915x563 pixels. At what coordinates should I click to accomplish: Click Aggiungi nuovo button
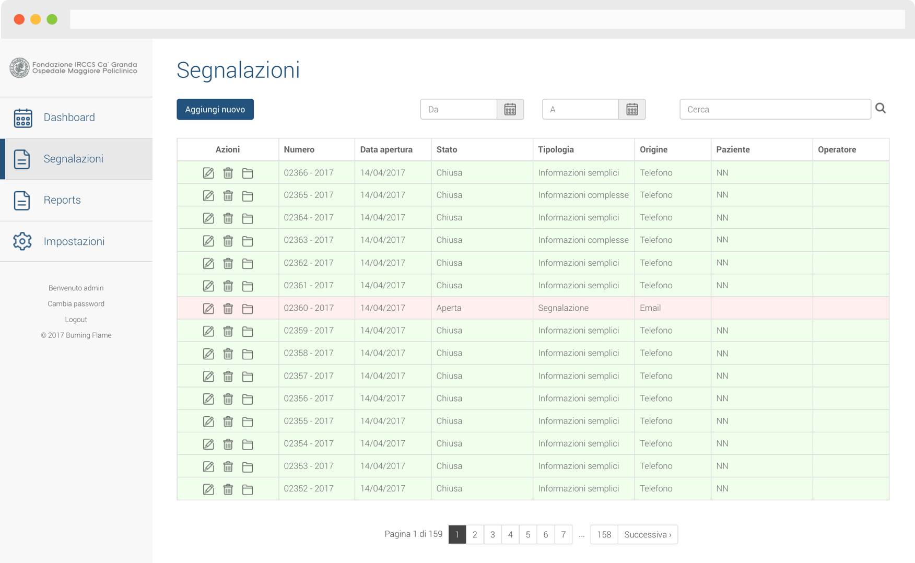pyautogui.click(x=215, y=109)
